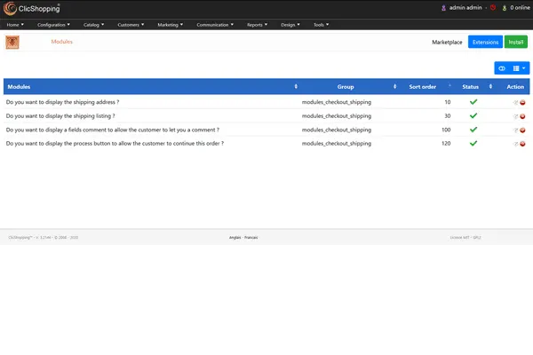Click the green Install button
The width and height of the screenshot is (533, 355).
[x=515, y=42]
